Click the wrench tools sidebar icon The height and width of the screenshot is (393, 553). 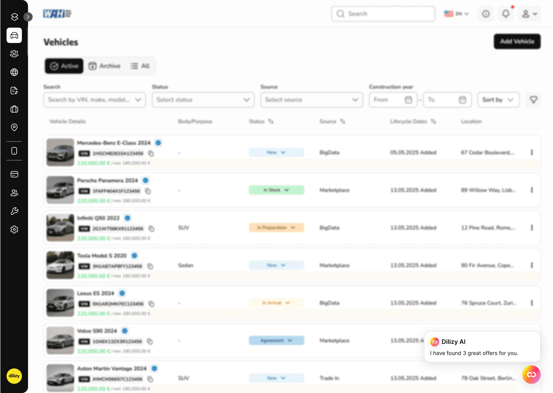(14, 211)
